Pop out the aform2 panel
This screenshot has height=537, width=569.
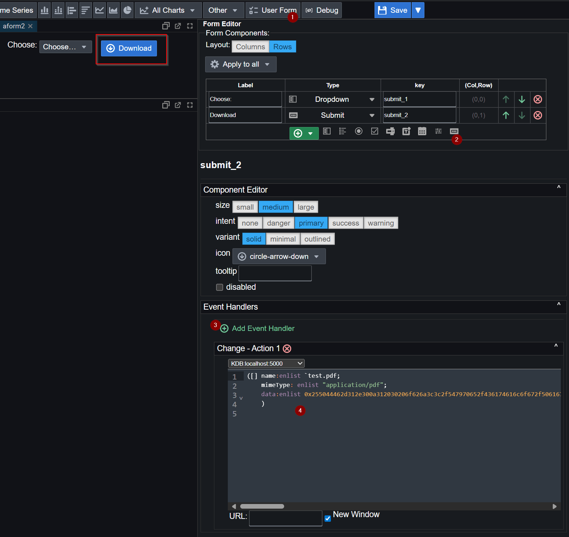pyautogui.click(x=178, y=26)
